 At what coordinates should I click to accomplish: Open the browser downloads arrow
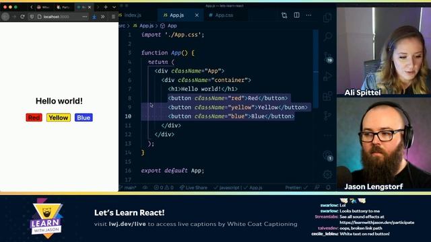(x=94, y=17)
